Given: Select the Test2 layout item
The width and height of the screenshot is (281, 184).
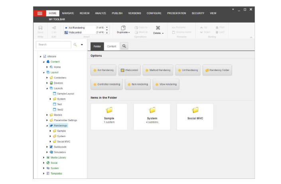Looking at the screenshot, I should tap(60, 110).
